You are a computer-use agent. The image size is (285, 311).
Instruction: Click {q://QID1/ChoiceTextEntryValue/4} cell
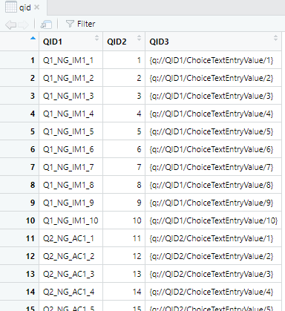tap(213, 114)
